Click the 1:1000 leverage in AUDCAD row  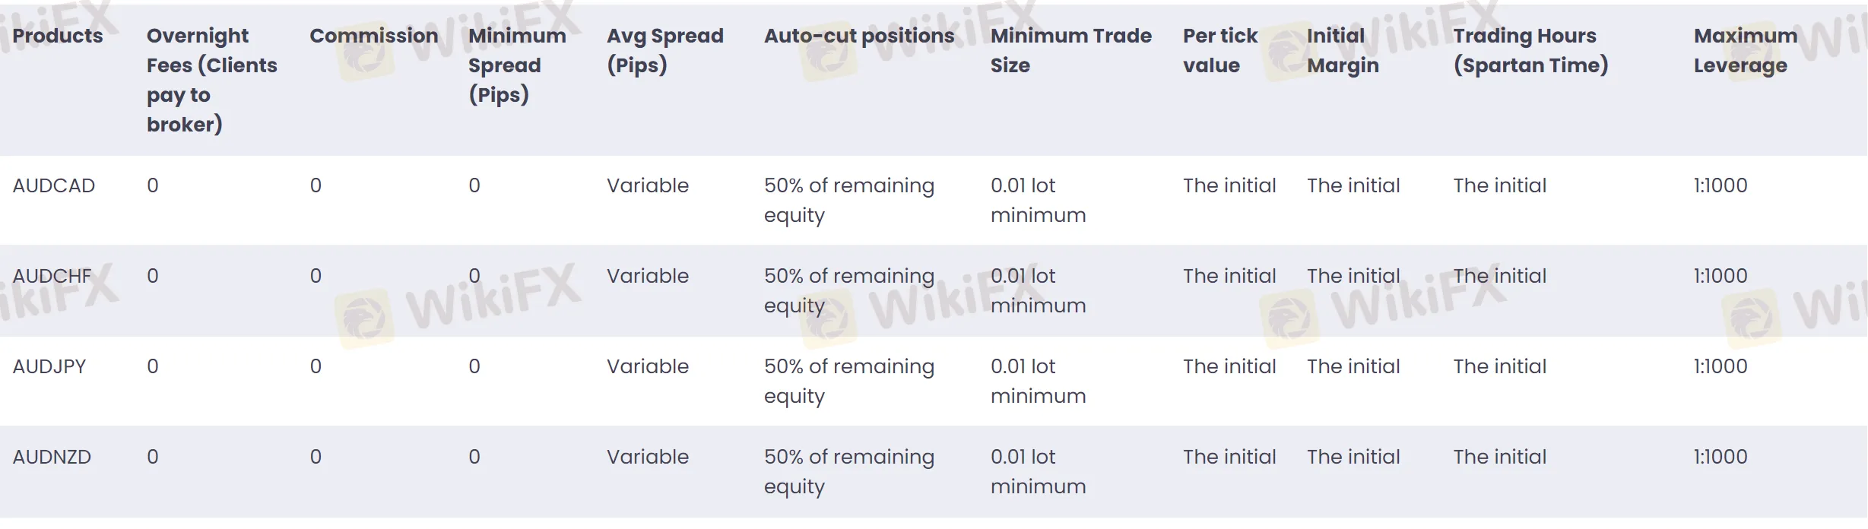pos(1720,185)
